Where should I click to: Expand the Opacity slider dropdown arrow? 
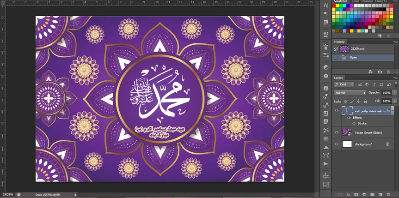pyautogui.click(x=395, y=93)
